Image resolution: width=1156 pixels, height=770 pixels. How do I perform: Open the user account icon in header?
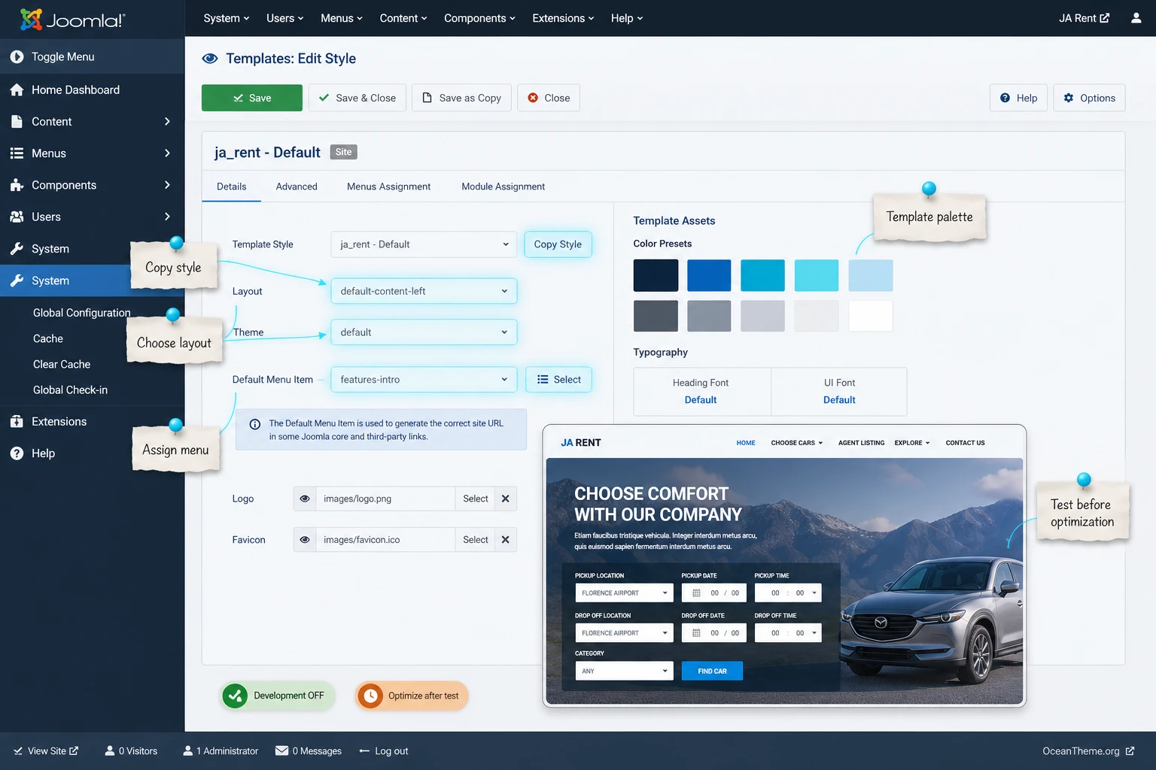pos(1136,18)
